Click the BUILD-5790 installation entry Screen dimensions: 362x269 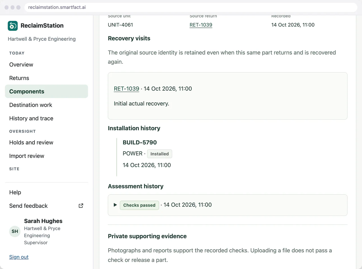pyautogui.click(x=140, y=142)
